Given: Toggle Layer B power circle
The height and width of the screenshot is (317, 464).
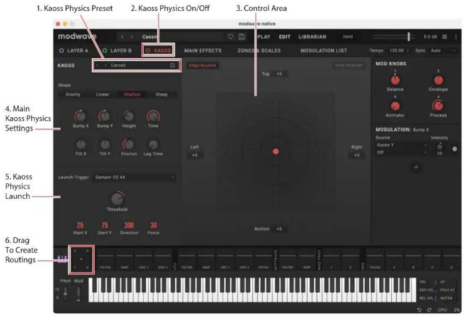Looking at the screenshot, I should pos(105,51).
